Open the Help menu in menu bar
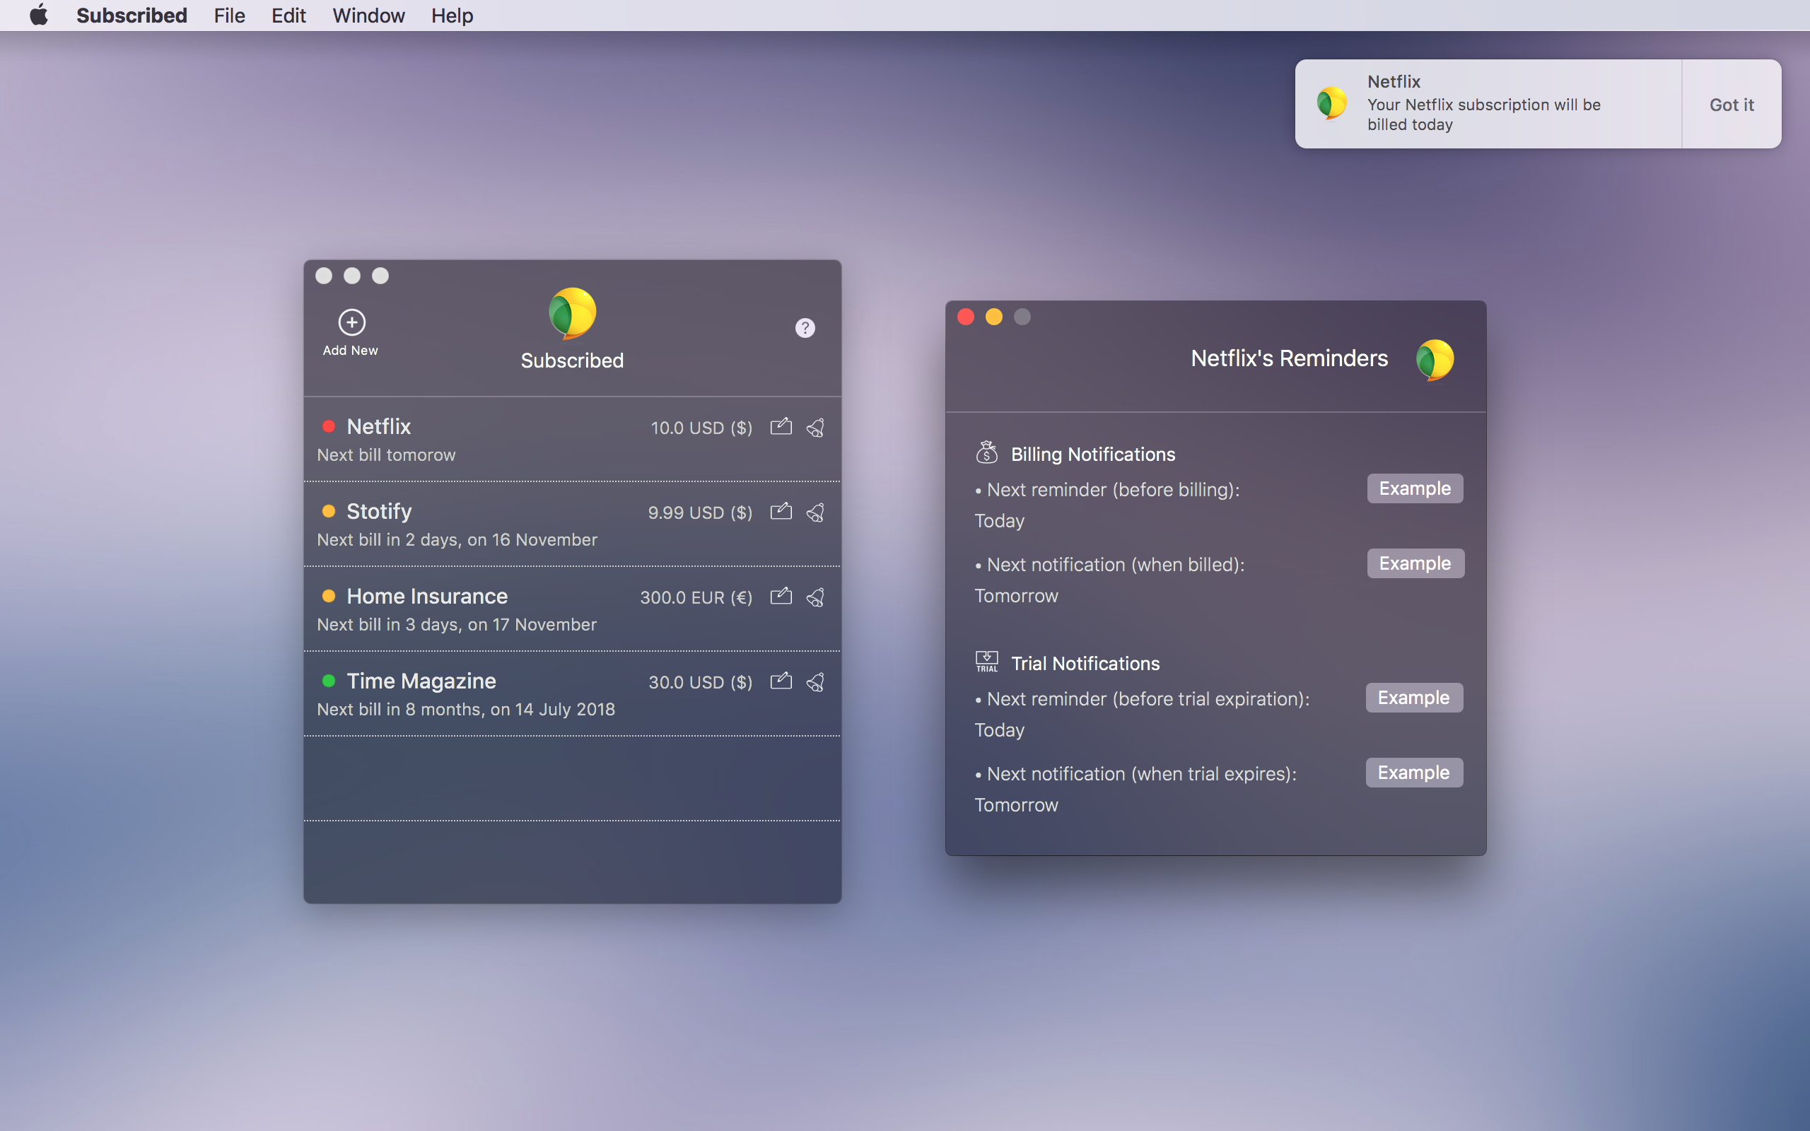 (452, 16)
